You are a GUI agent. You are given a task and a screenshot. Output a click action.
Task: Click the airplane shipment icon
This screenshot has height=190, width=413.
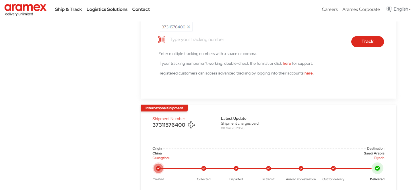192,125
